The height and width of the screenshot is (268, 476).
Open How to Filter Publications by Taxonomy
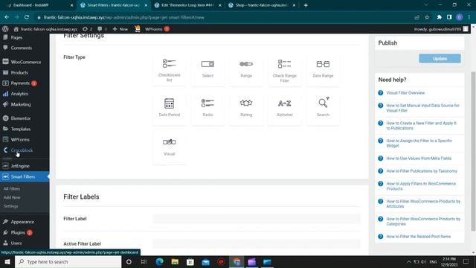(422, 171)
